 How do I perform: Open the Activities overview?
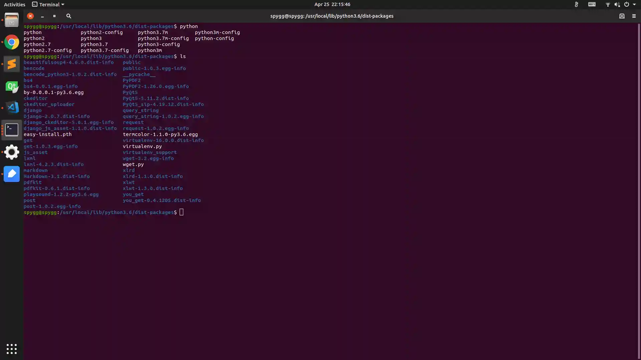pyautogui.click(x=14, y=4)
